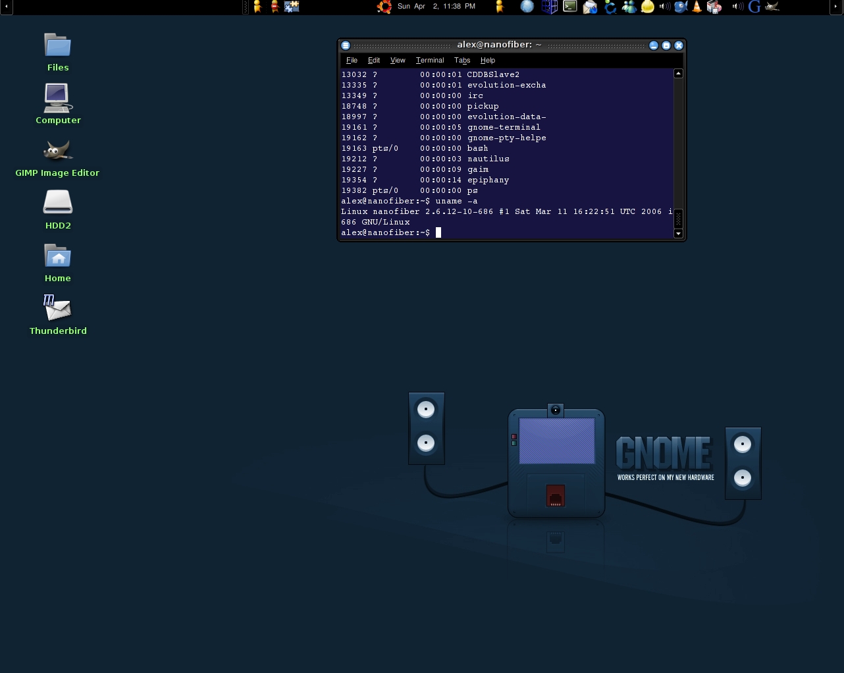Viewport: 844px width, 673px height.
Task: Click the puzzle piece plugin icon in the panel
Action: 292,7
